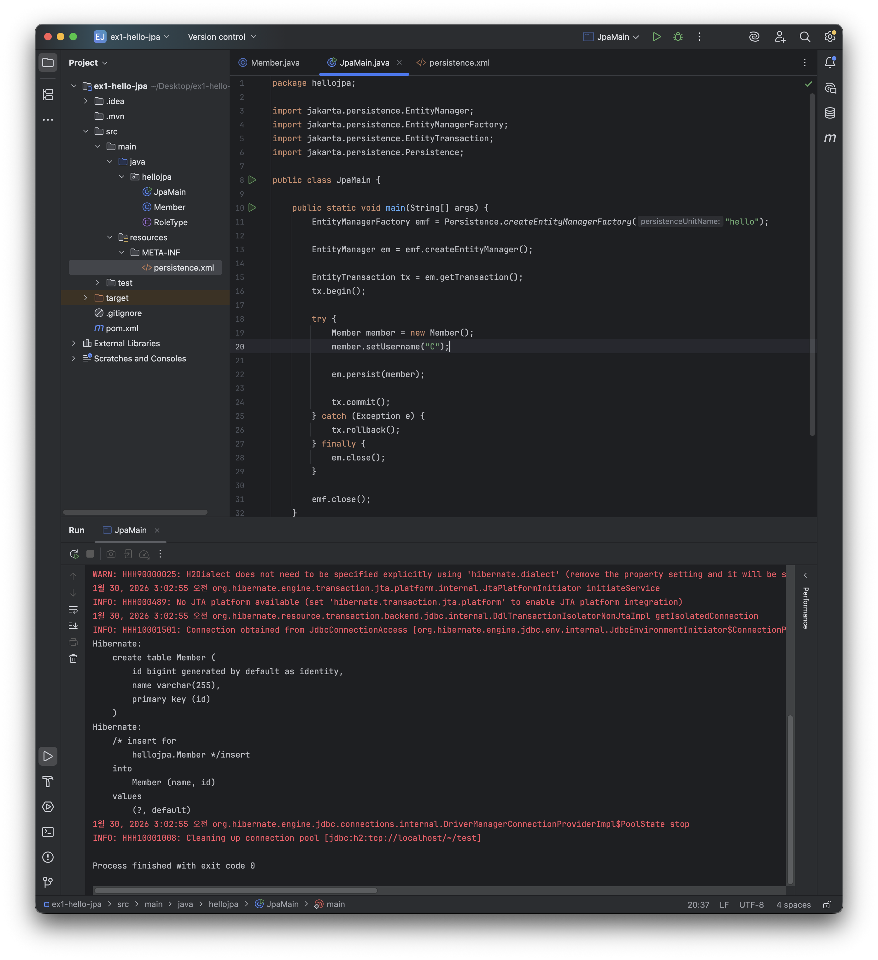Click the Clear All trash icon in console
This screenshot has width=878, height=960.
pos(73,659)
